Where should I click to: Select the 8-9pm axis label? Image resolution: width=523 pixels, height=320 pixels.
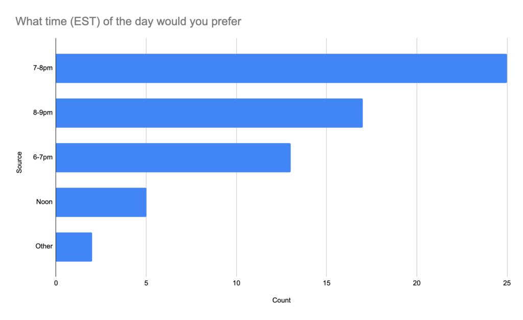(x=44, y=113)
